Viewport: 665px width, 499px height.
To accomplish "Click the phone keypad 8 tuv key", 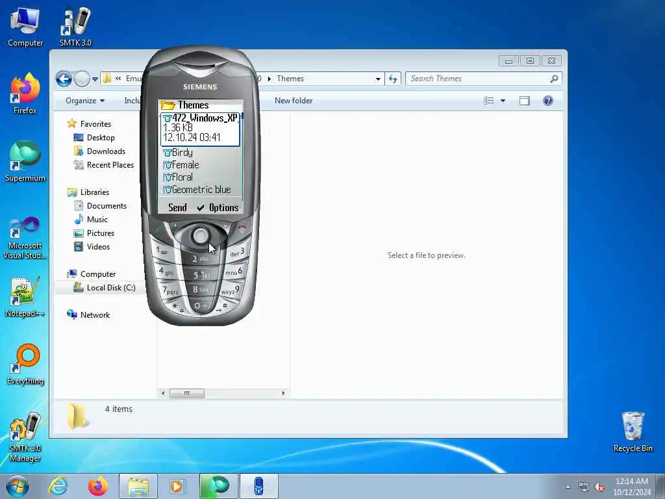I will [x=200, y=289].
